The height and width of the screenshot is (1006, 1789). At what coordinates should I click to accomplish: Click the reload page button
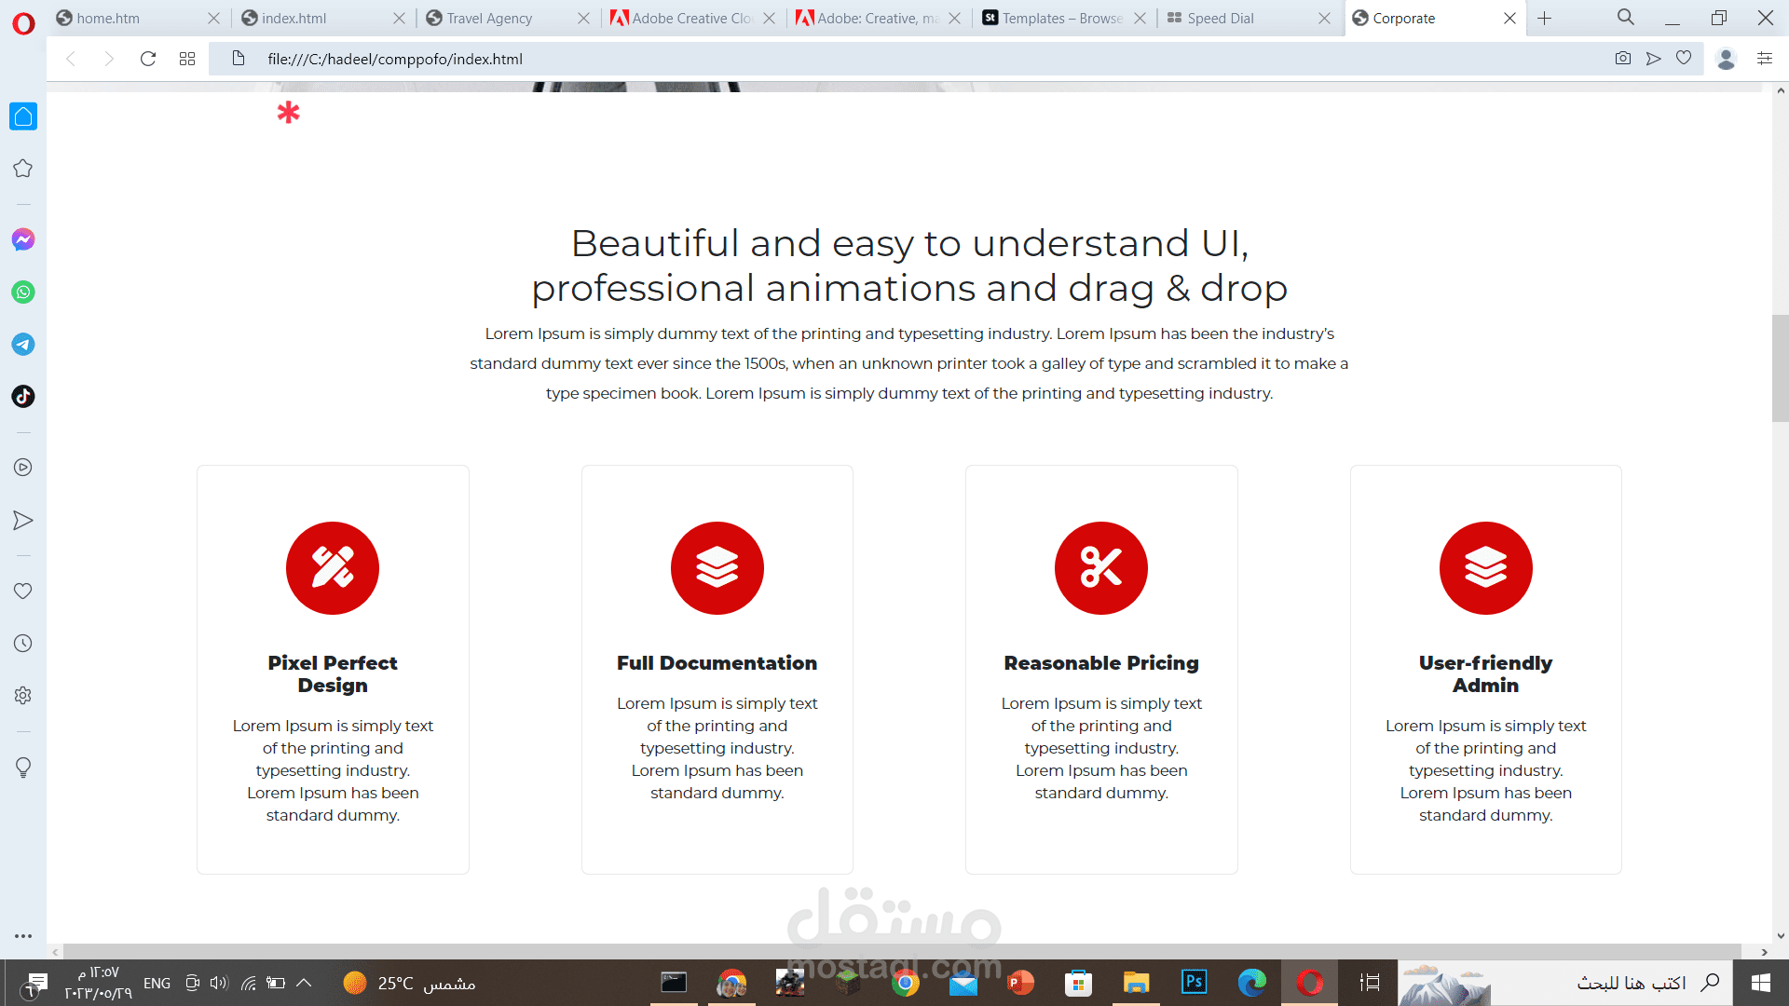click(147, 59)
